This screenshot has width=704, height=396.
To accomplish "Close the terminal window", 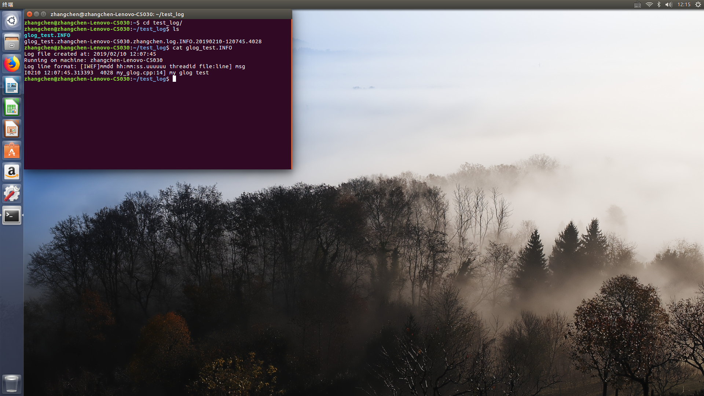I will [30, 14].
